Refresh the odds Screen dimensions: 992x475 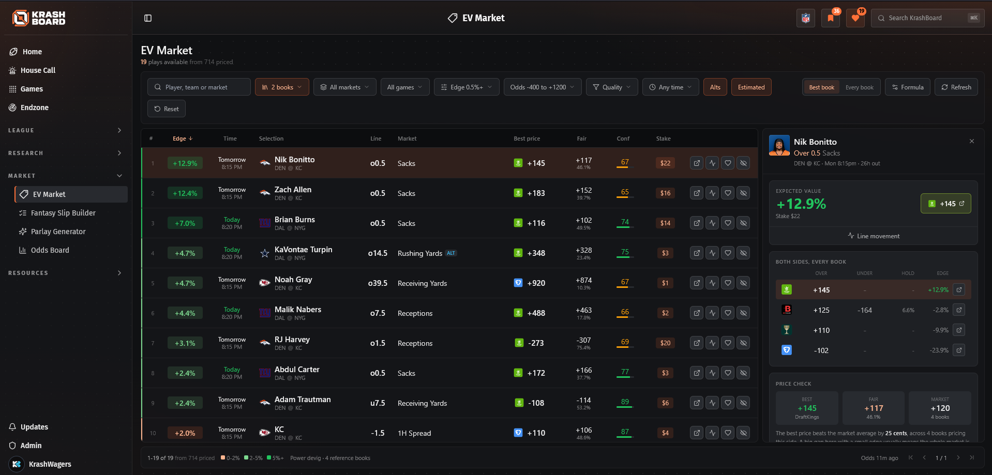tap(956, 87)
